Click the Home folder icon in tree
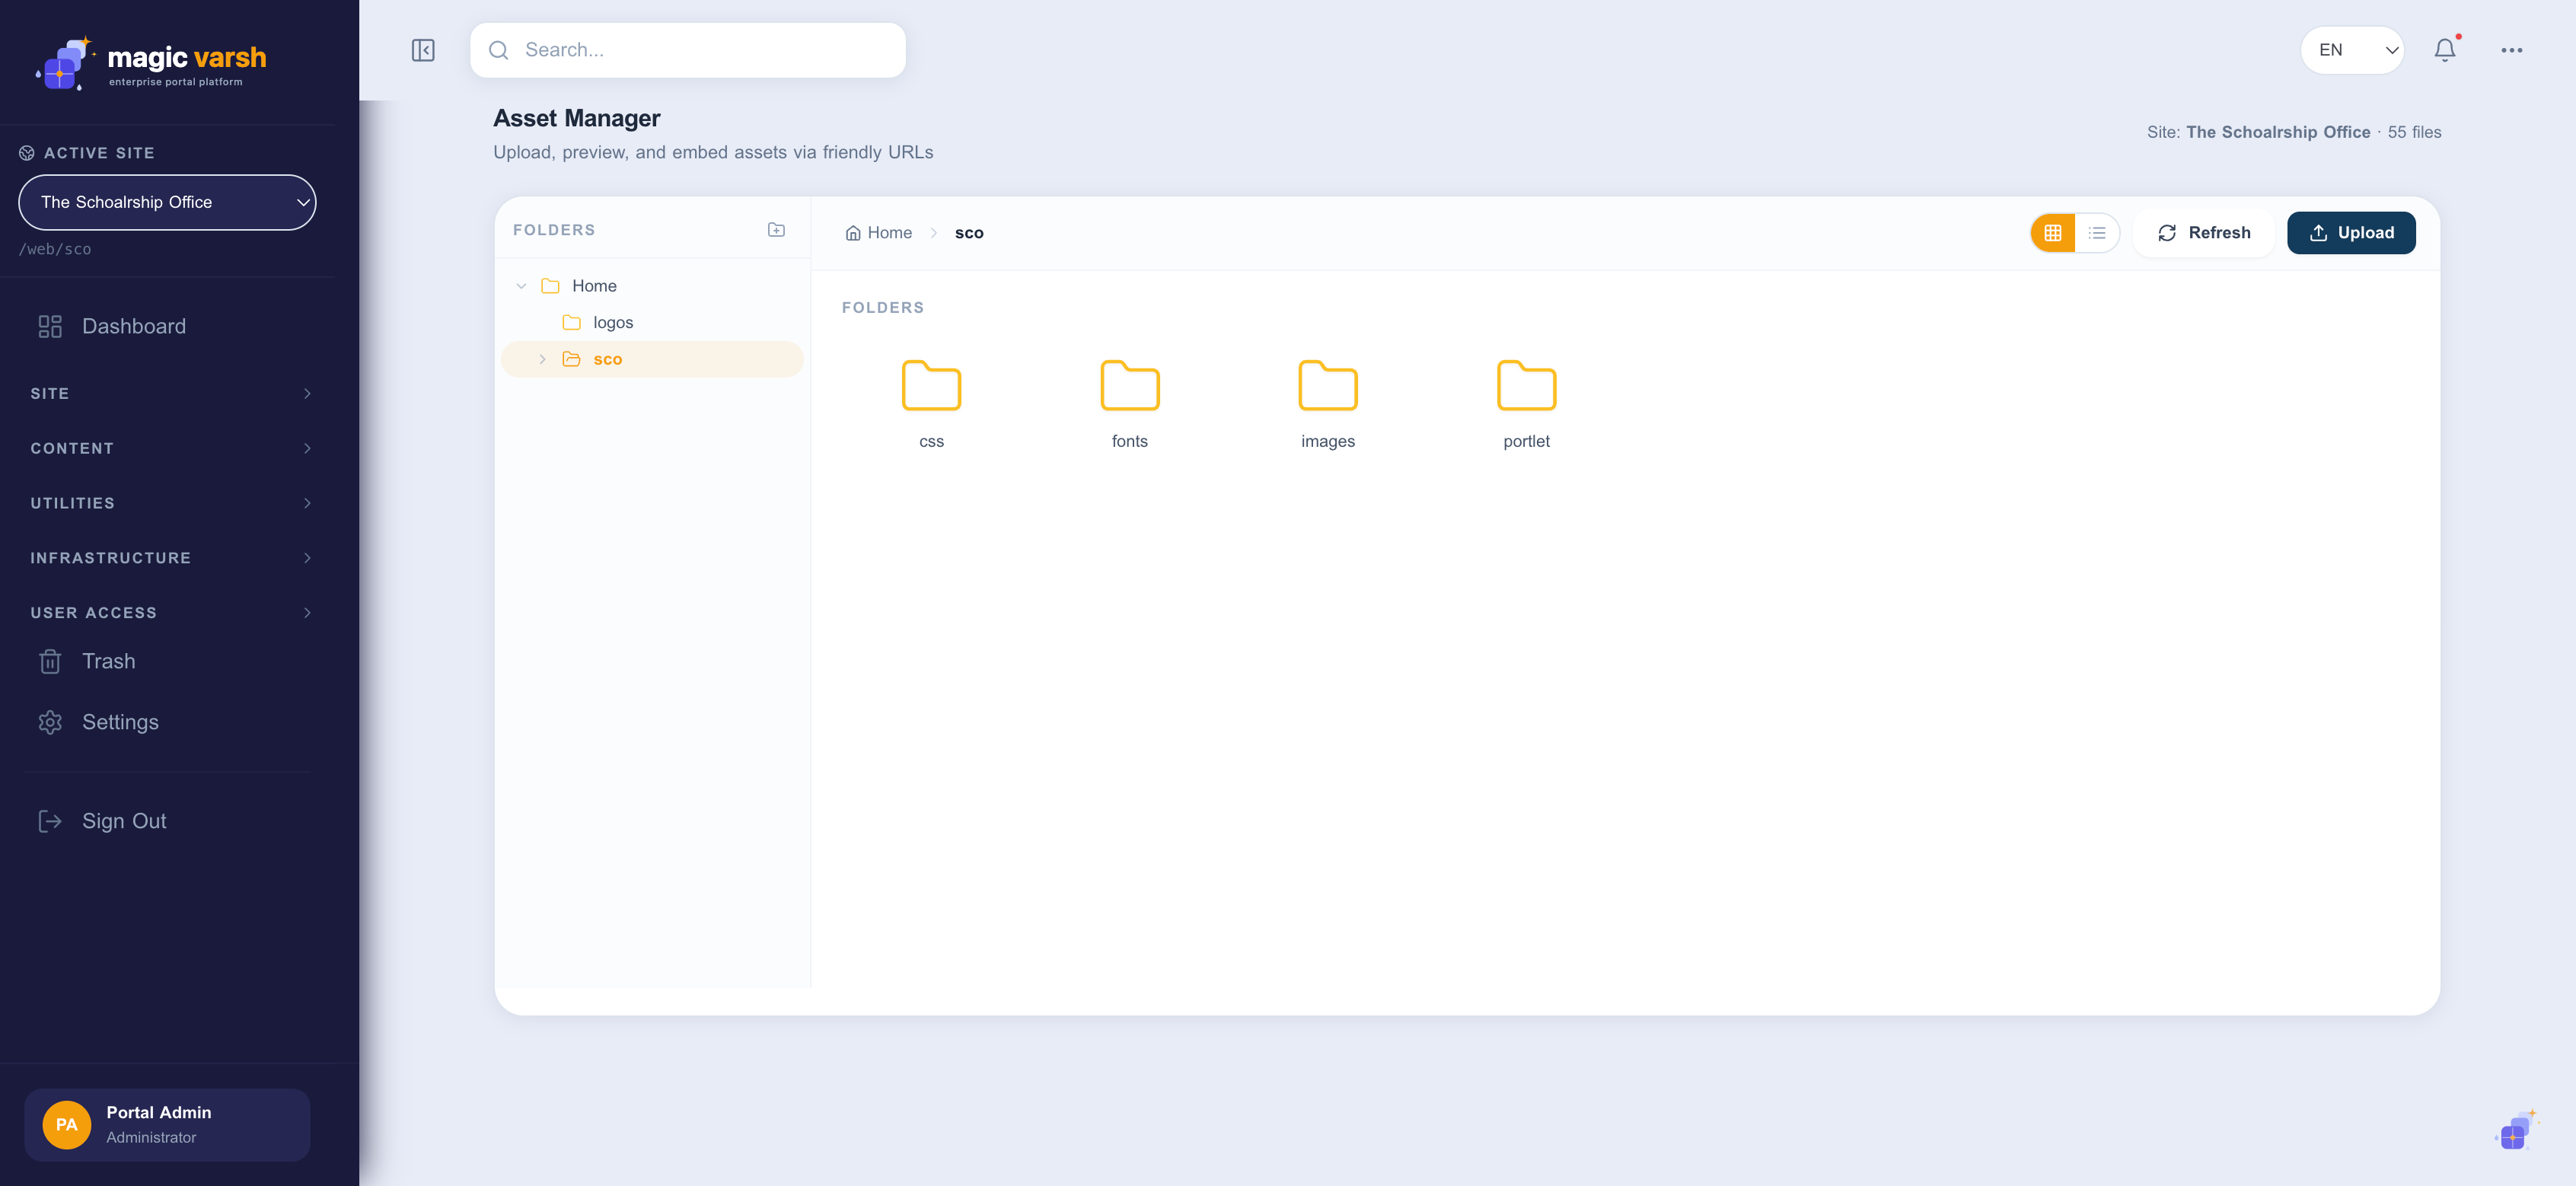The image size is (2576, 1186). tap(550, 286)
